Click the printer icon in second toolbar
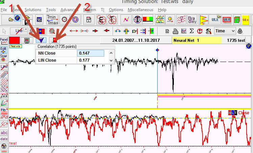 click(x=175, y=31)
